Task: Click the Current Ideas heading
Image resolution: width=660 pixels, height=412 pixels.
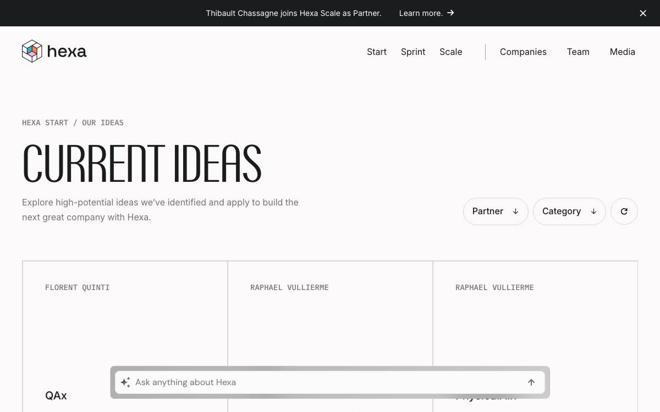Action: coord(142,163)
